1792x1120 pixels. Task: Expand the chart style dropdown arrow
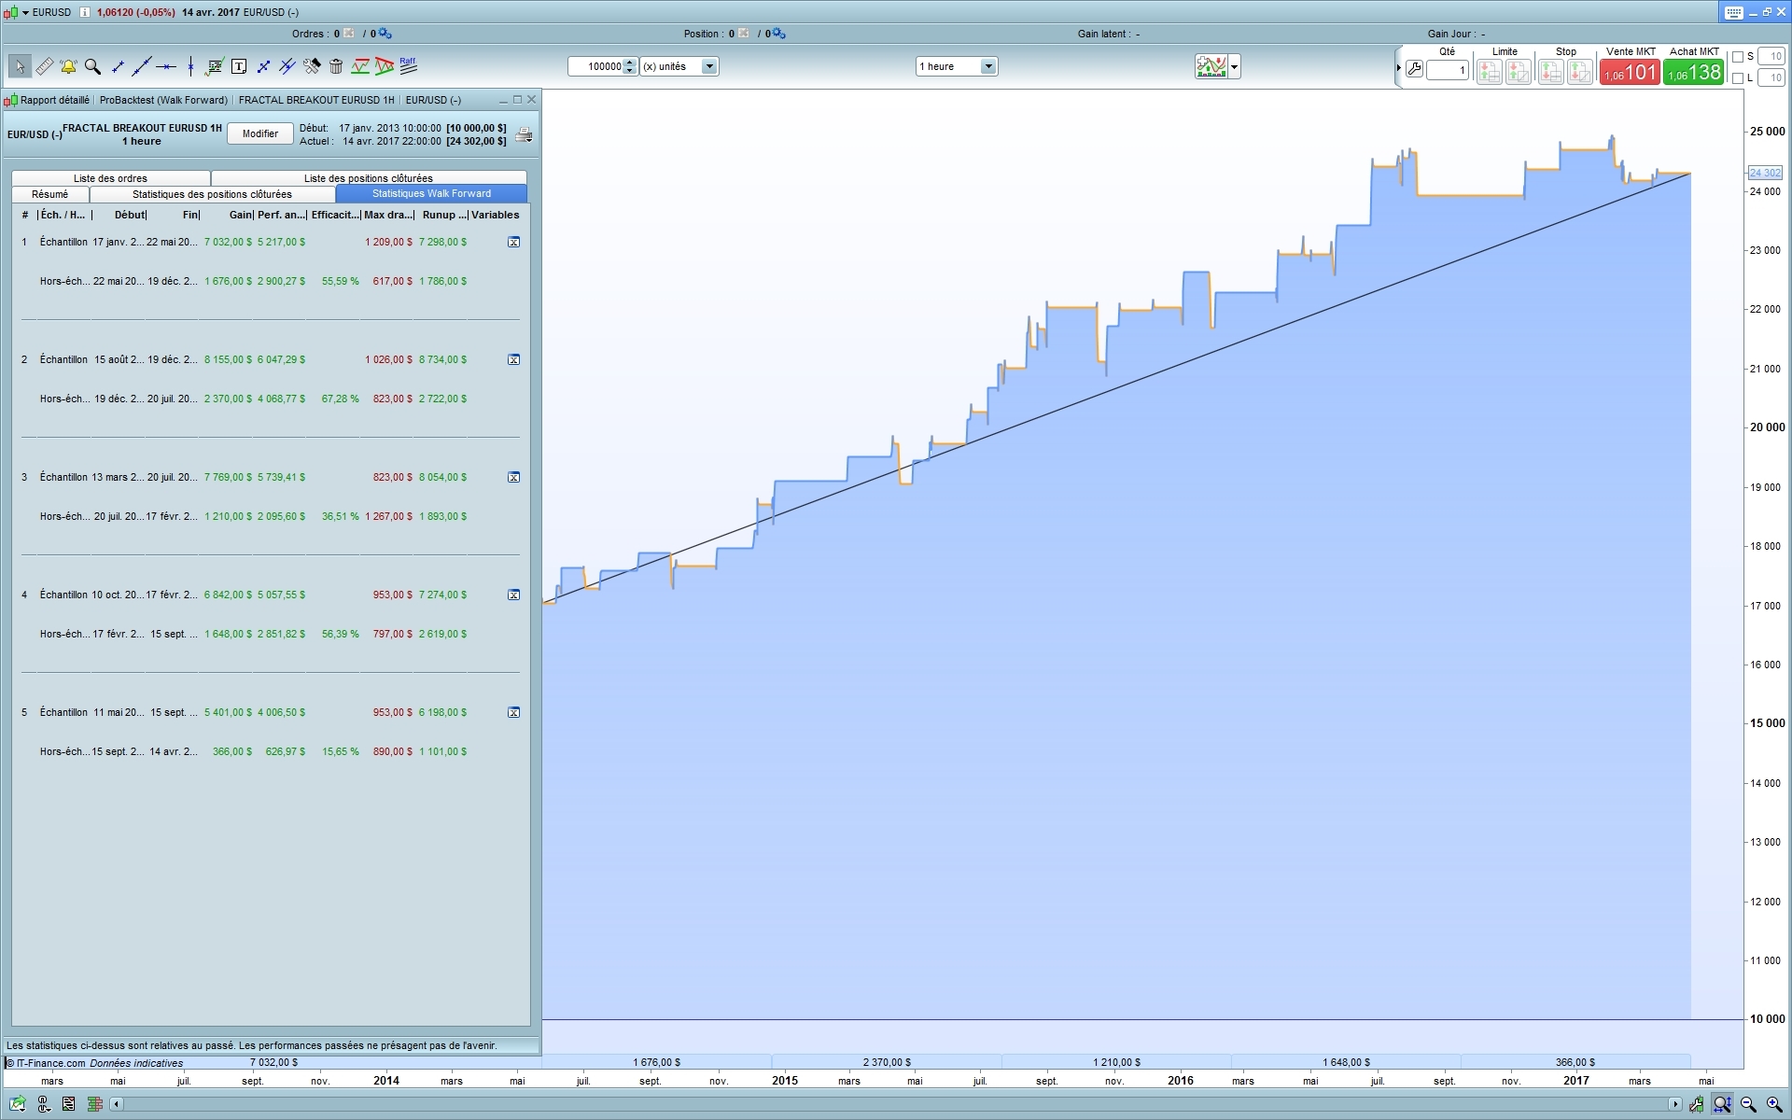click(1235, 66)
